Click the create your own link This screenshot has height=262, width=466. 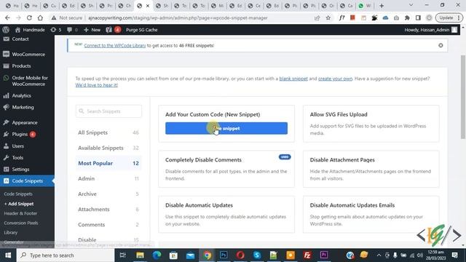pos(335,79)
